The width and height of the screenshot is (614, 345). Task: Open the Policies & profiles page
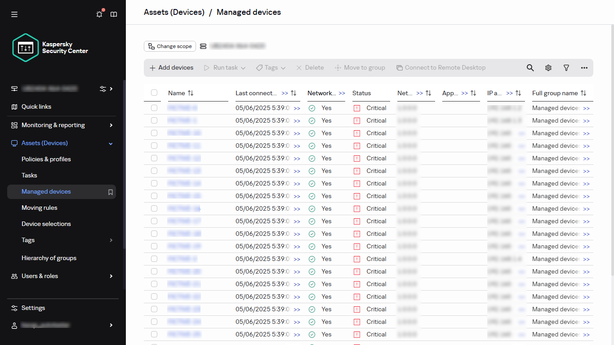tap(46, 159)
